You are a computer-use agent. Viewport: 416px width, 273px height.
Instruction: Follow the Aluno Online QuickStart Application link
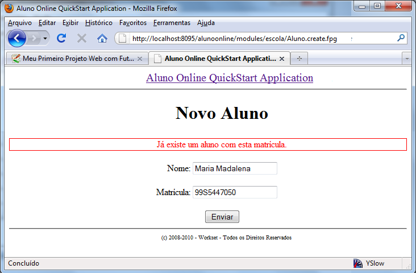[x=230, y=78]
